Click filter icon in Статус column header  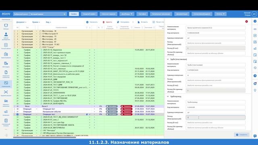pyautogui.click(x=117, y=27)
